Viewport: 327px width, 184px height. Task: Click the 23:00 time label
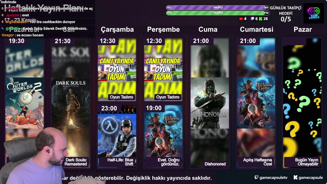(x=109, y=108)
